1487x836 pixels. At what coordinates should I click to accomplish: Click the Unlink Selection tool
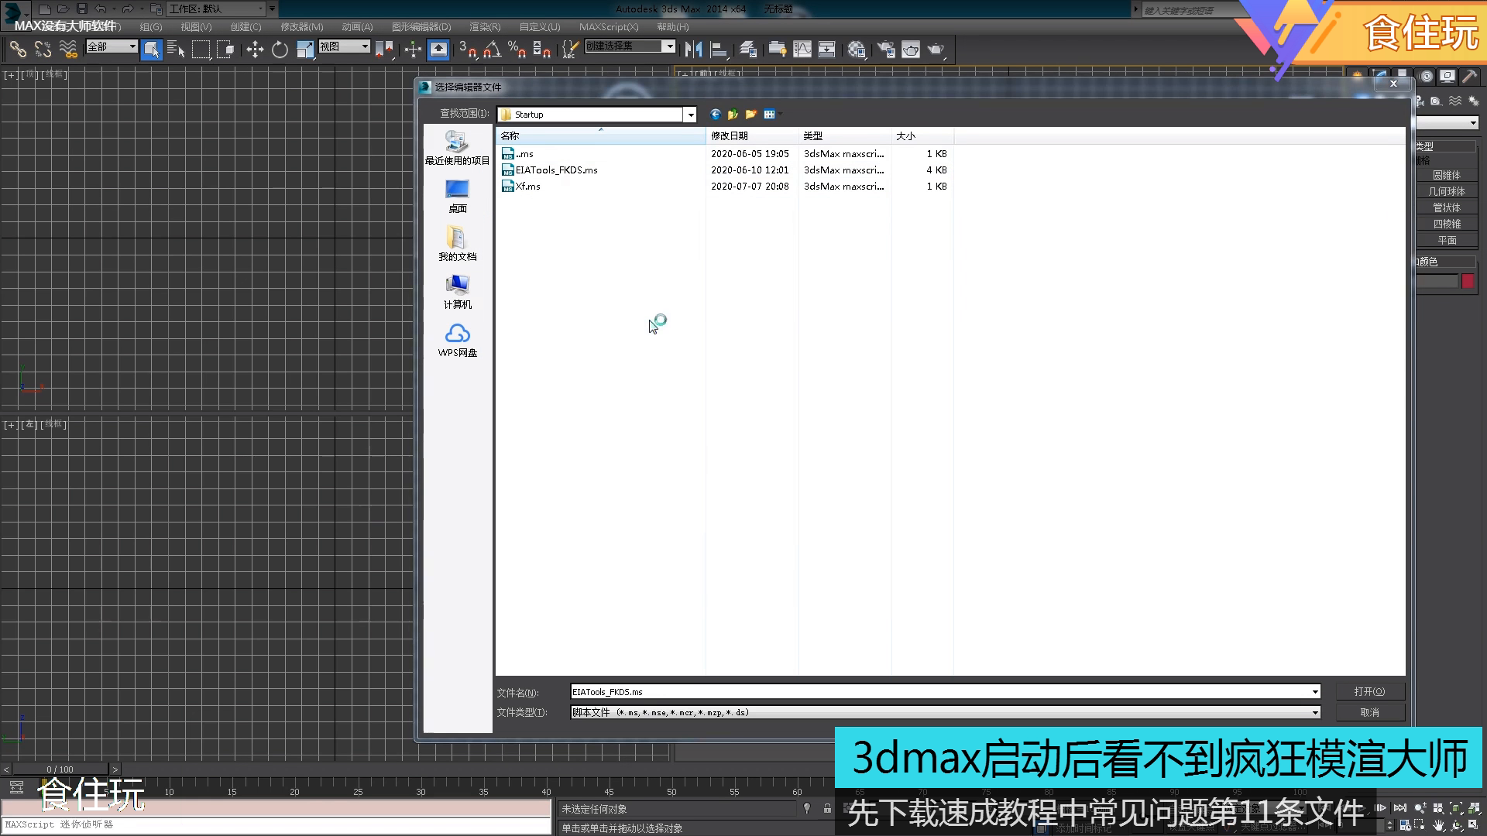(43, 50)
